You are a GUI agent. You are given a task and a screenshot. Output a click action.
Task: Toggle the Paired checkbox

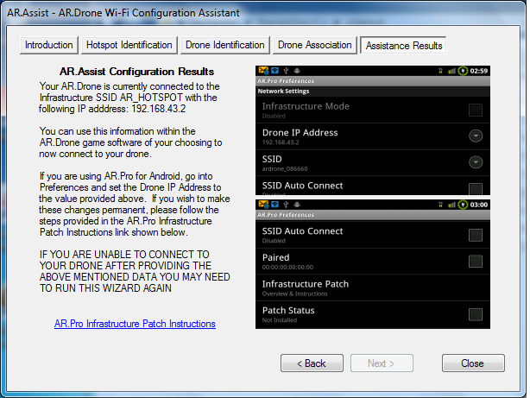(x=476, y=262)
